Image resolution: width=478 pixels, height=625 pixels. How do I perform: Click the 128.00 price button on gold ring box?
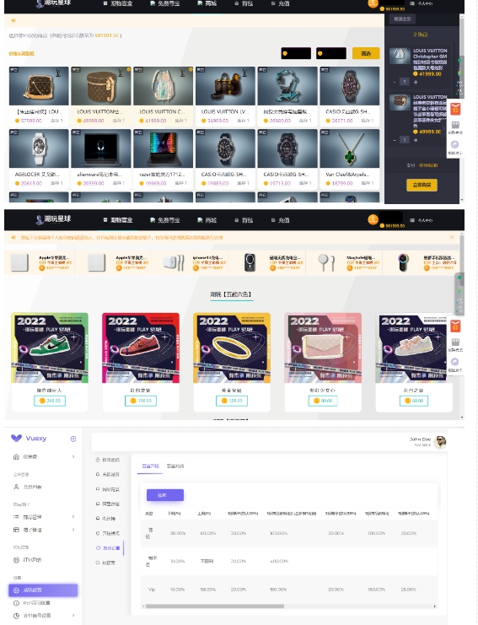point(232,401)
